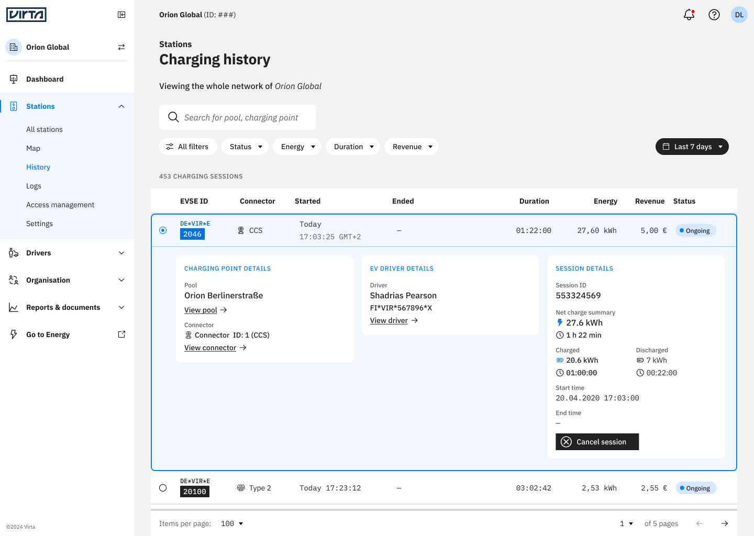754x536 pixels.
Task: Open the Energy filter dropdown
Action: tap(297, 147)
